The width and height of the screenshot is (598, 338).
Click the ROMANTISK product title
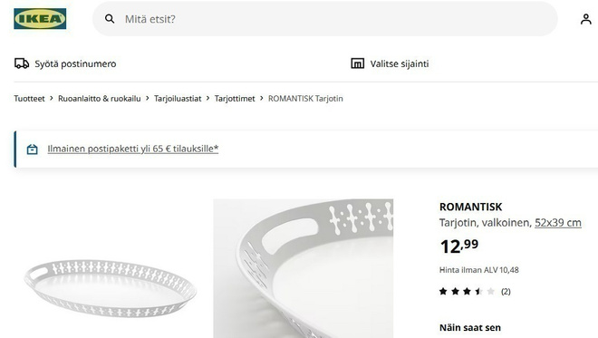[470, 207]
